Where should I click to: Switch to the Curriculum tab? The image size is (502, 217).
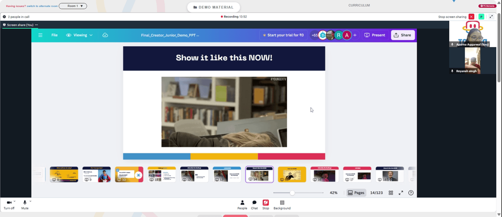359,6
